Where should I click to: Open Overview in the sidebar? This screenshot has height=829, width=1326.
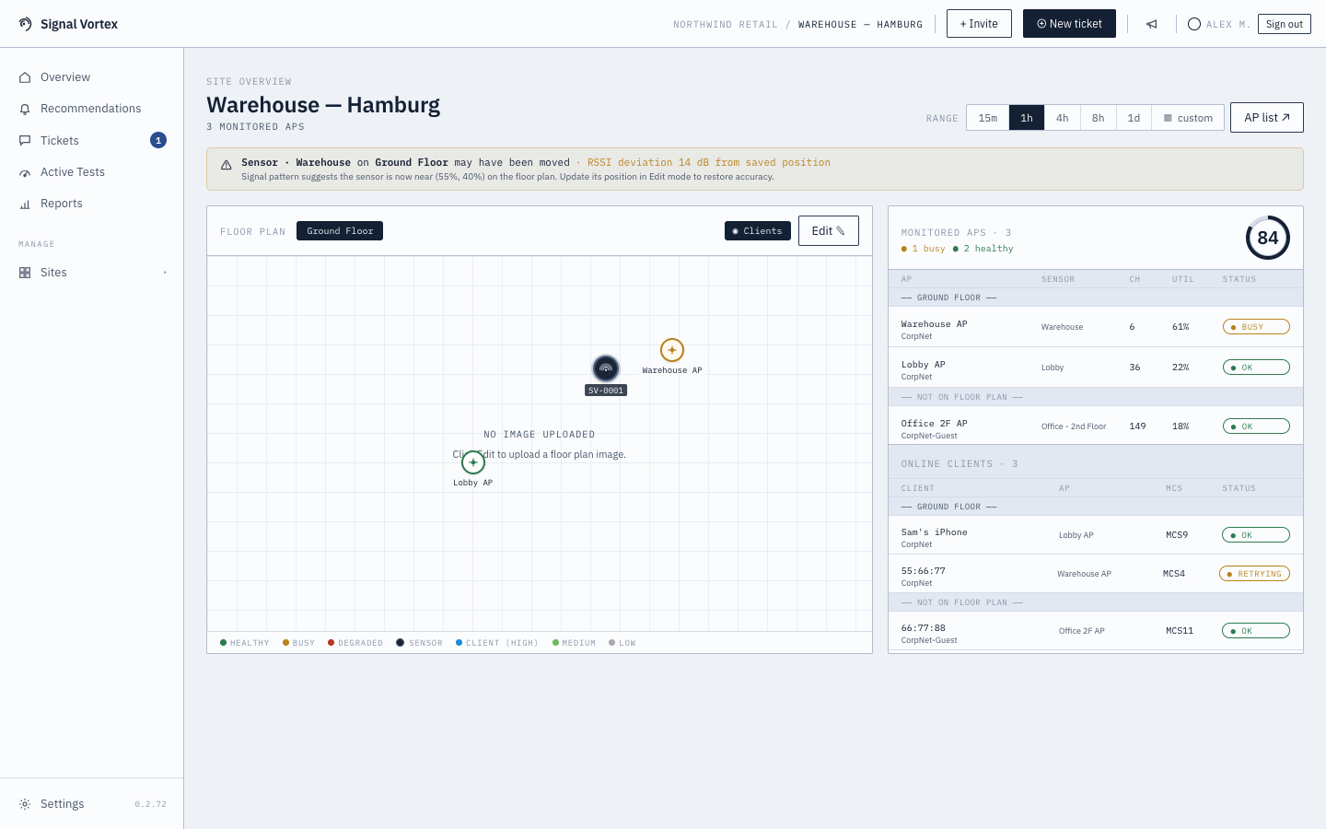click(92, 77)
